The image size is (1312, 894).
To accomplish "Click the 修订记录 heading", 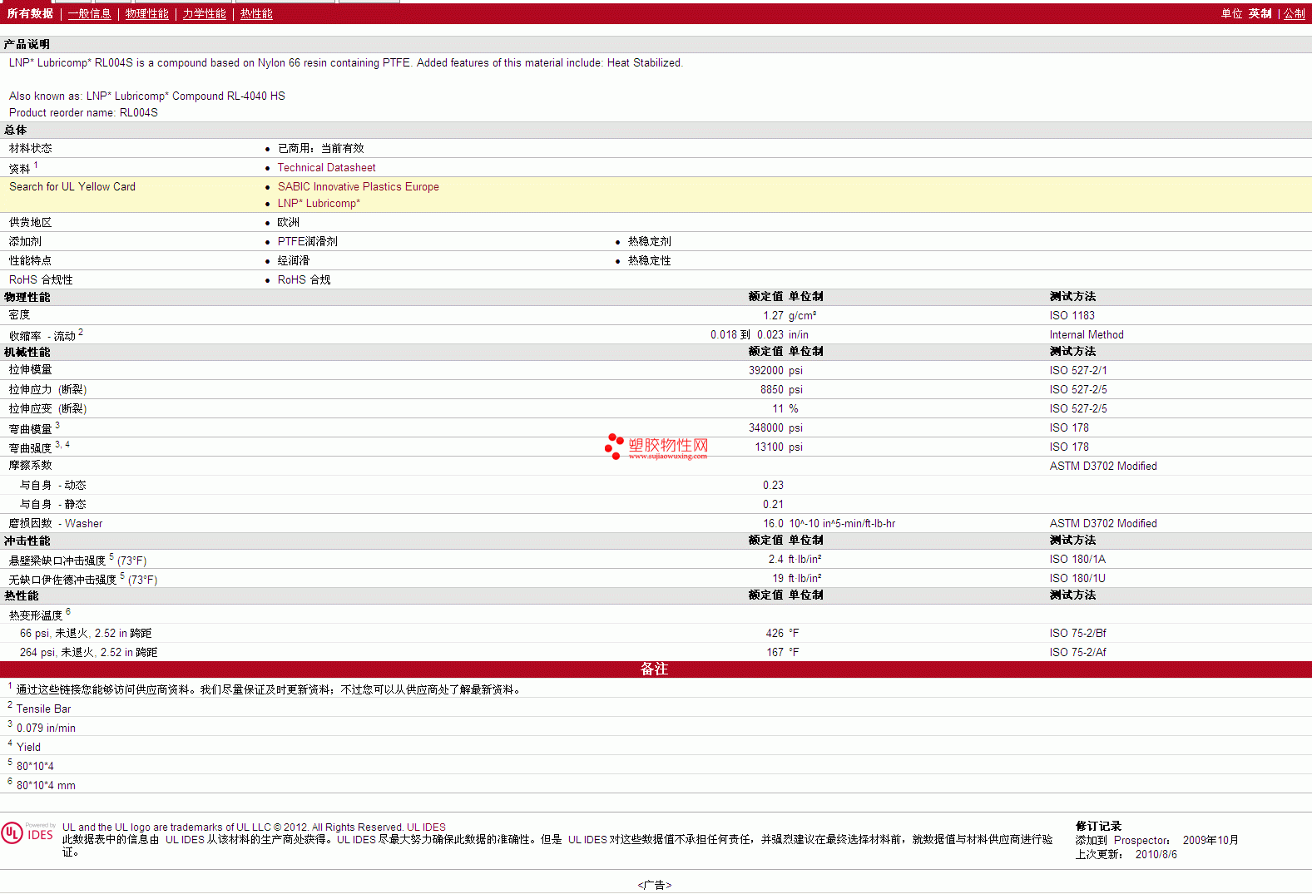I will tap(1098, 826).
